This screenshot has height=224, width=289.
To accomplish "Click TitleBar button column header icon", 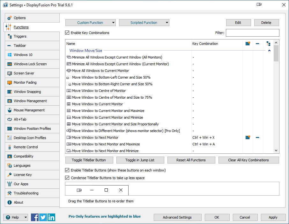I will (248, 44).
